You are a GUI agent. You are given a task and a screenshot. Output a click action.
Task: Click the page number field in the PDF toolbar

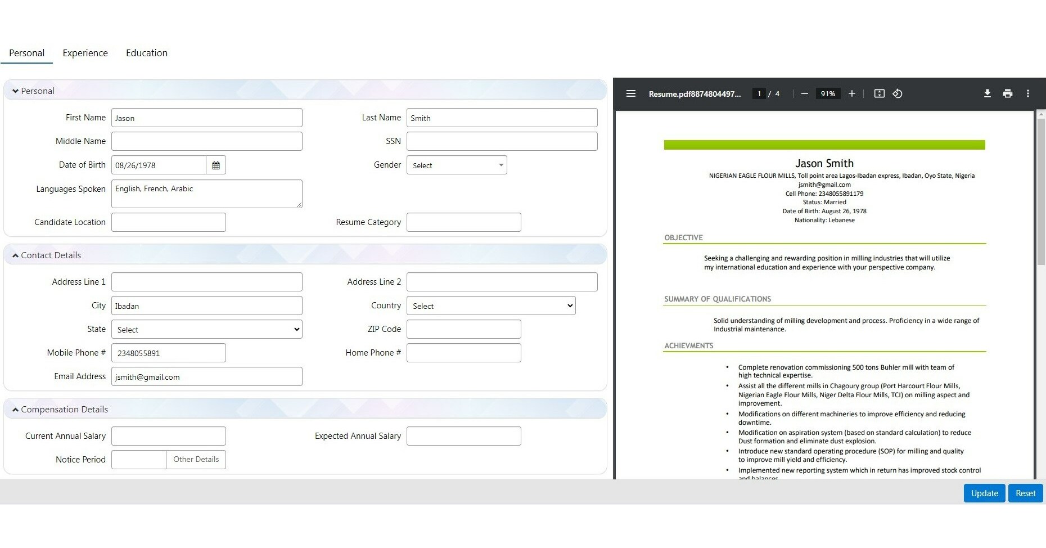point(759,93)
